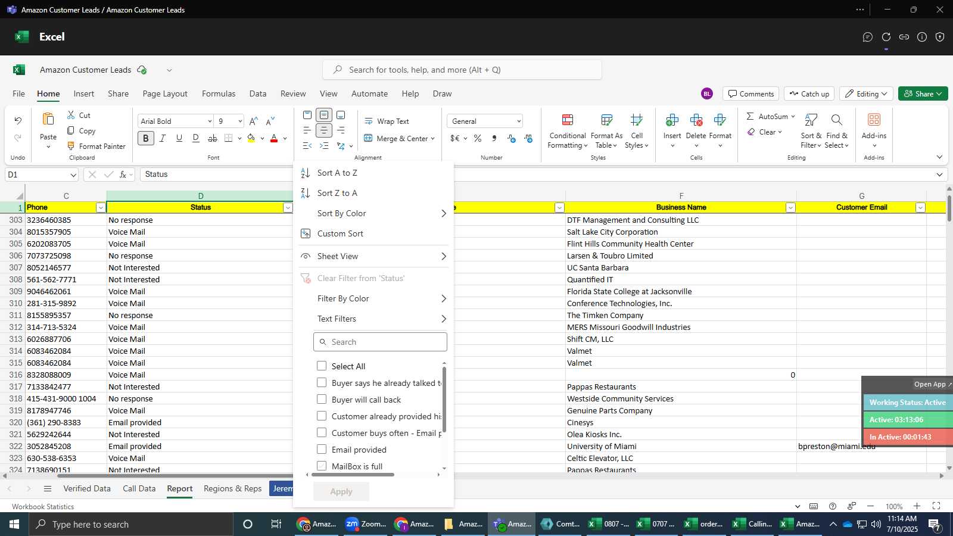Open Phone column filter dropdown

pyautogui.click(x=101, y=207)
